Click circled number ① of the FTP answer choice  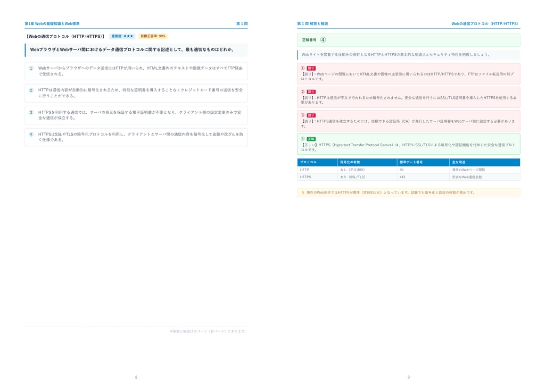coord(31,69)
